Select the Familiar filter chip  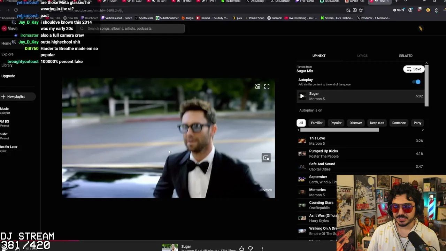click(x=317, y=123)
